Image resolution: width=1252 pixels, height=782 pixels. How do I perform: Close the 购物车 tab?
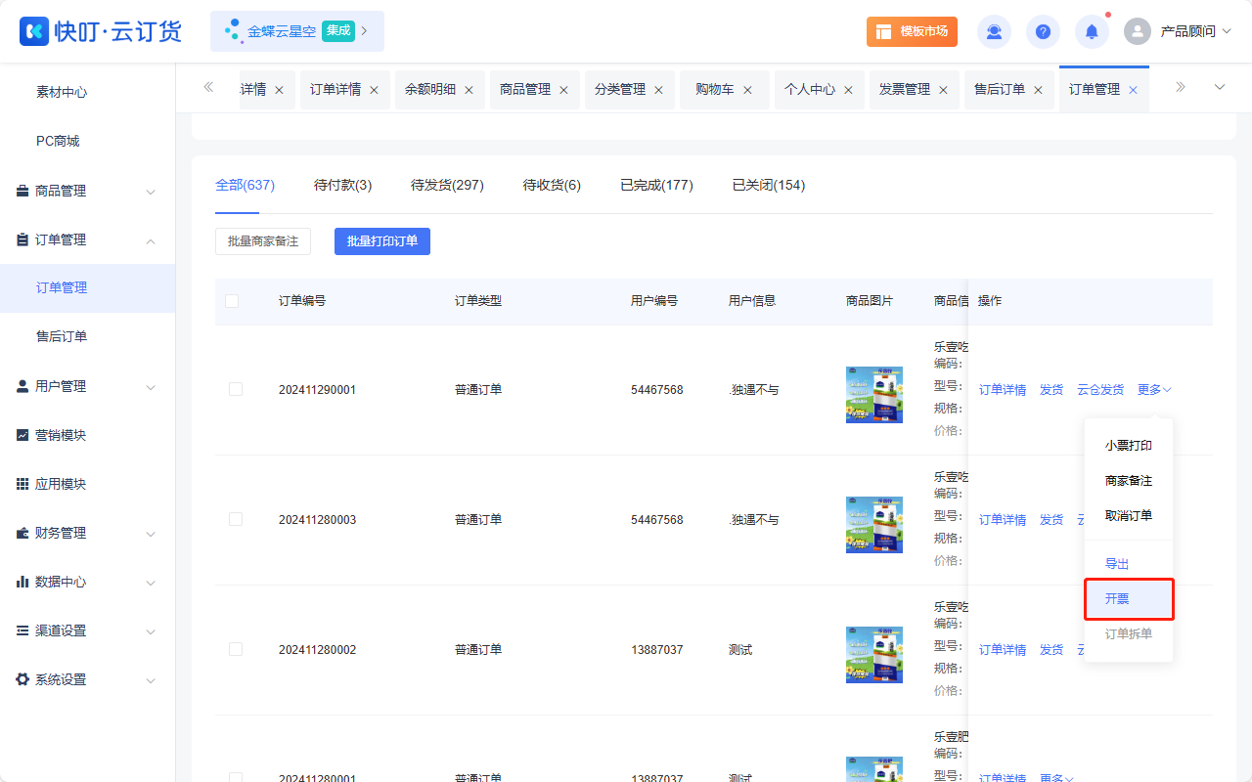(x=747, y=90)
